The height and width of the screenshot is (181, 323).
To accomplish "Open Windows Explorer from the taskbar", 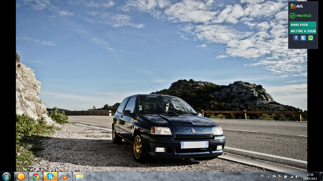I will [x=80, y=177].
